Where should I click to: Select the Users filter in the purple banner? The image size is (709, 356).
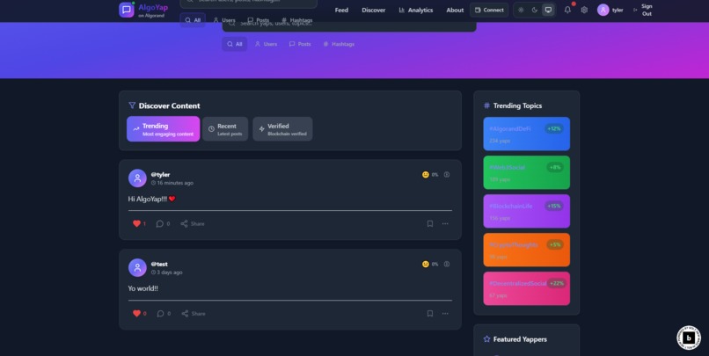(x=266, y=44)
